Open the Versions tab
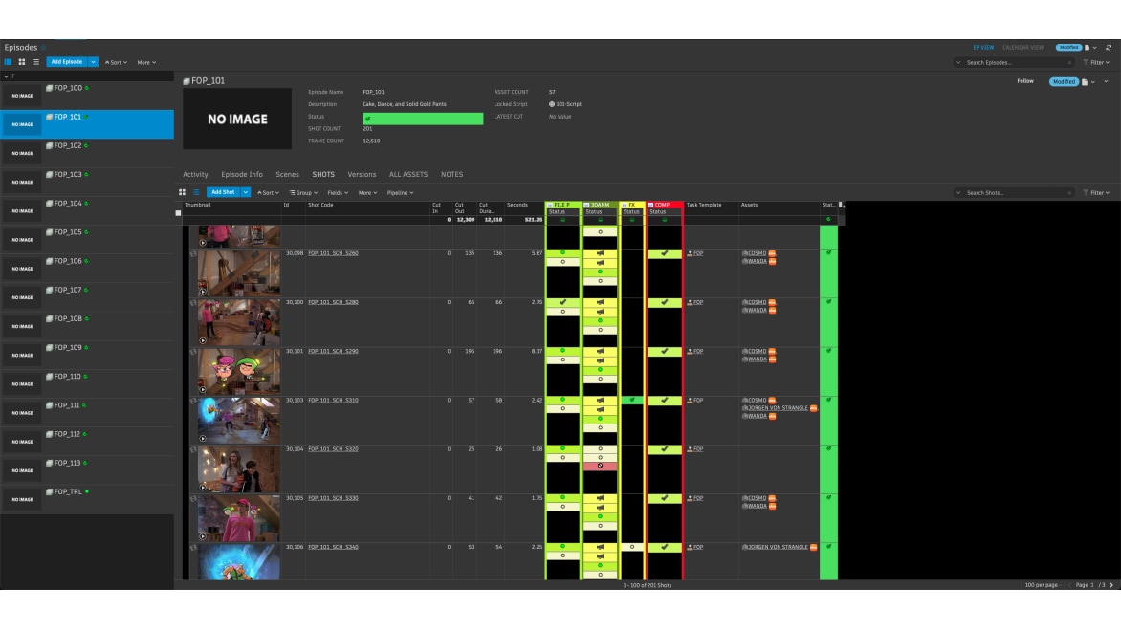1121x631 pixels. coord(362,175)
